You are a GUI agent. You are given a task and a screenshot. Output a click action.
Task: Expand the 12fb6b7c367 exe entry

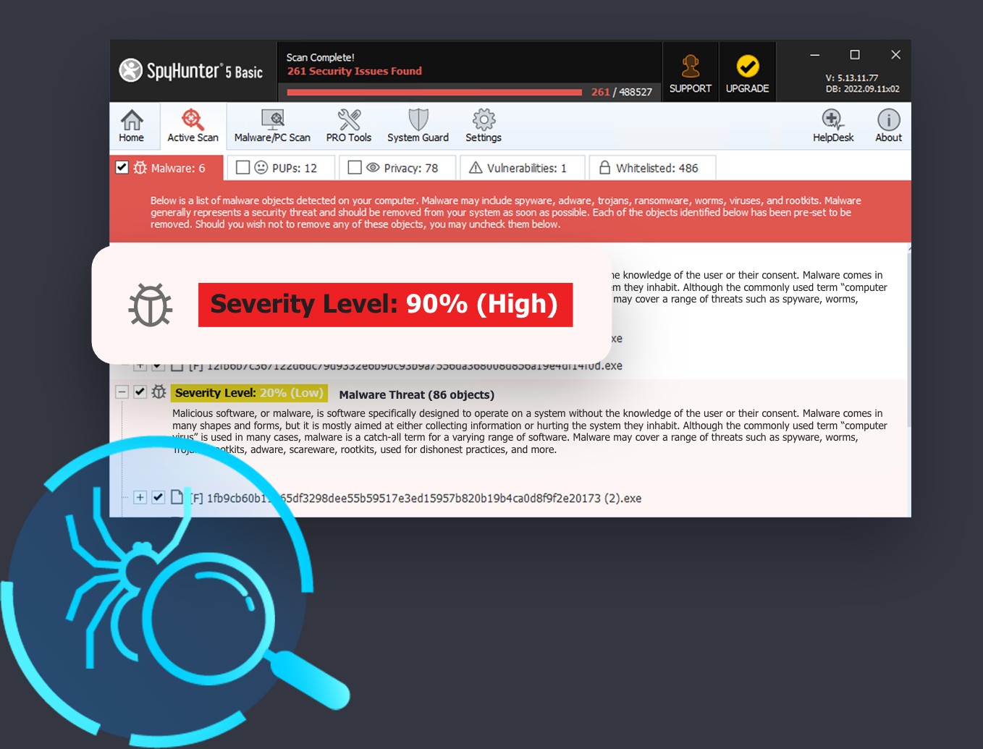click(x=140, y=365)
